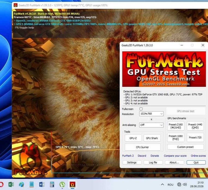Minimize the FurMark 1.39.3.0 dialog
208x190 pixels.
182,45
